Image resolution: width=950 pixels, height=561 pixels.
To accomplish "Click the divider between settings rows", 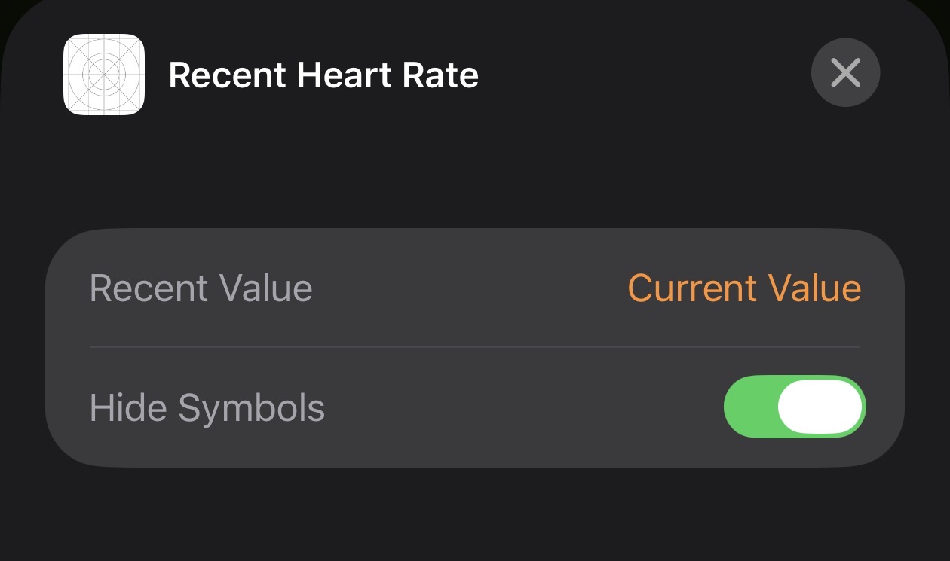I will [x=474, y=347].
